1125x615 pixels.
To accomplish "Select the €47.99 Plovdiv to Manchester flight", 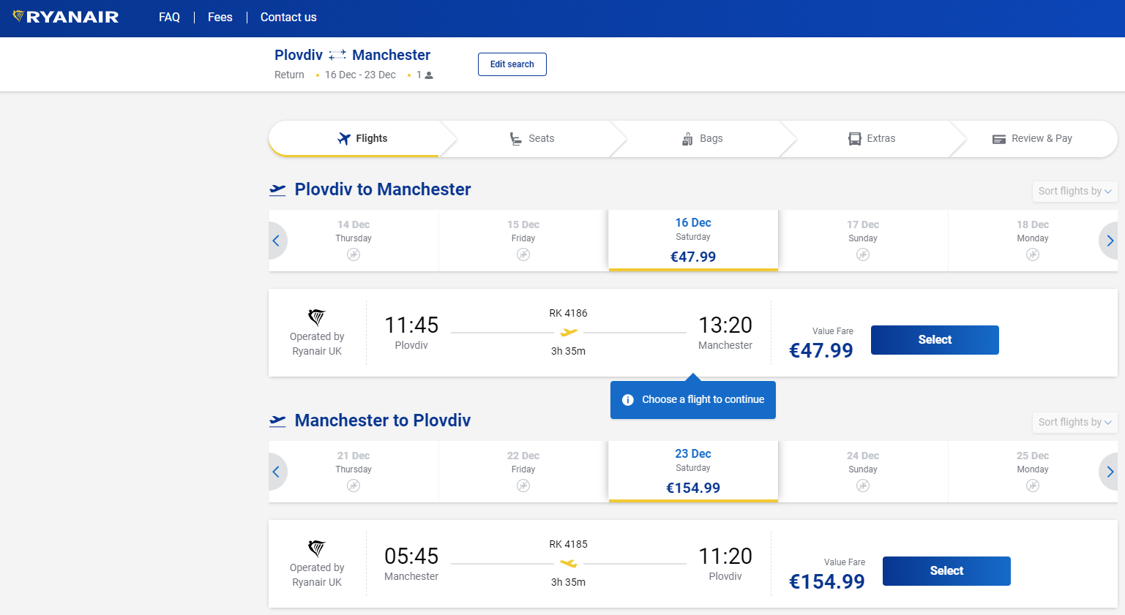I will click(x=935, y=340).
